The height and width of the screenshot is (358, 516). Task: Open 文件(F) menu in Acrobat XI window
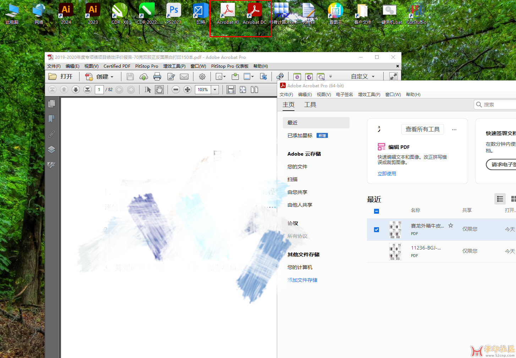(54, 66)
